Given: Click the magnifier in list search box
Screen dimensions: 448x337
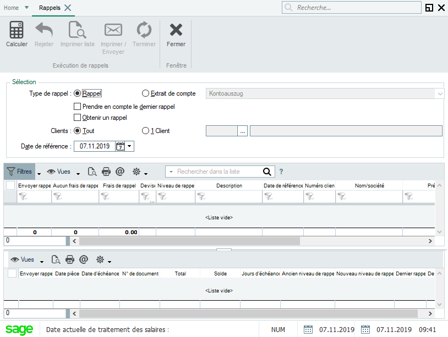Looking at the screenshot, I should click(267, 172).
